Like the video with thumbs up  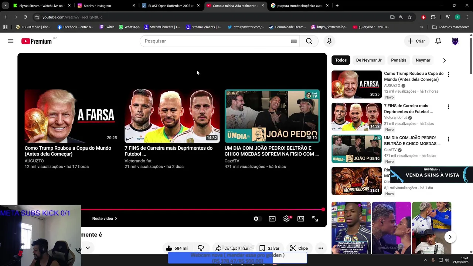pos(177,248)
